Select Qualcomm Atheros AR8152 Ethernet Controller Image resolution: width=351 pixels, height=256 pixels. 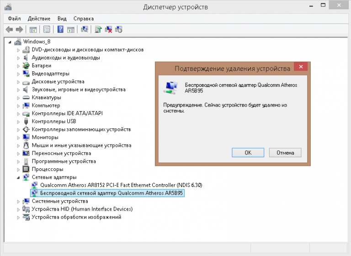121,185
